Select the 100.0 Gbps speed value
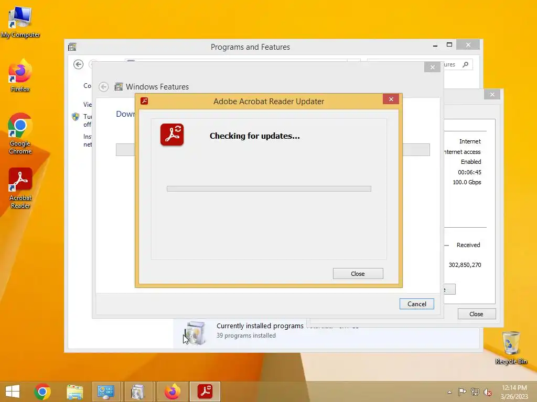Viewport: 537px width, 402px height. (x=467, y=182)
